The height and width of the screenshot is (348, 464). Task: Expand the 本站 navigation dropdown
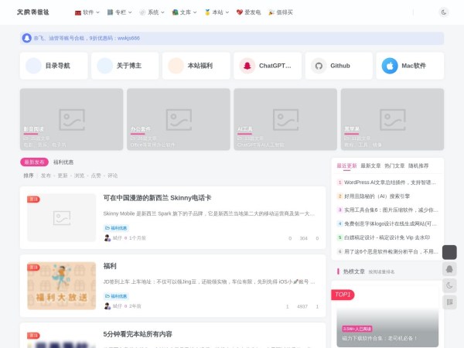217,12
